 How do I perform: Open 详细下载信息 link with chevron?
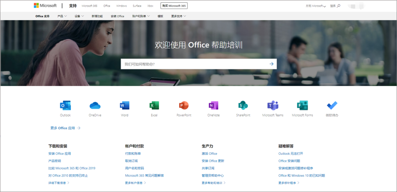click(59, 183)
